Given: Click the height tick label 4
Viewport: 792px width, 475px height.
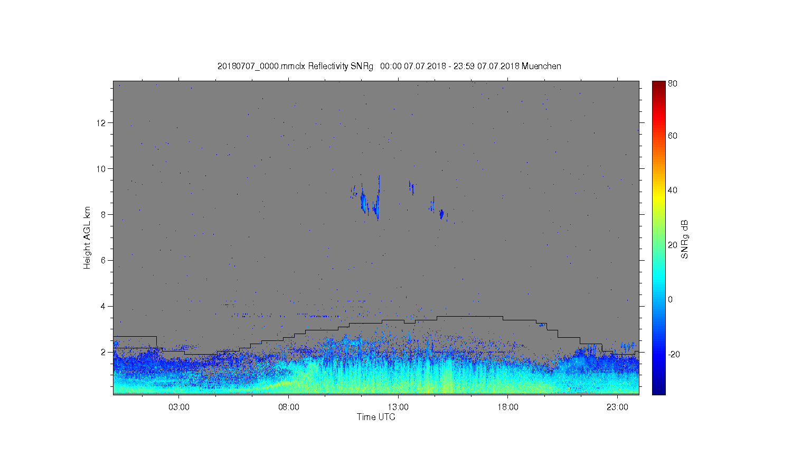Looking at the screenshot, I should 103,306.
